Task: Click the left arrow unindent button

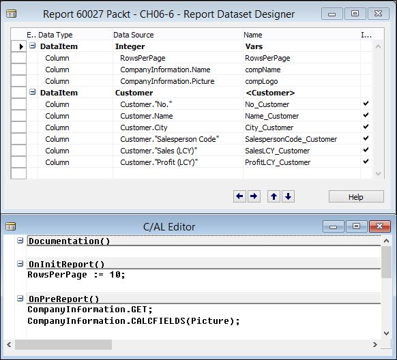Action: 239,196
